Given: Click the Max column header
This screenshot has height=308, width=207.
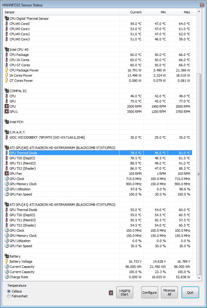Looking at the screenshot, I should 180,12.
